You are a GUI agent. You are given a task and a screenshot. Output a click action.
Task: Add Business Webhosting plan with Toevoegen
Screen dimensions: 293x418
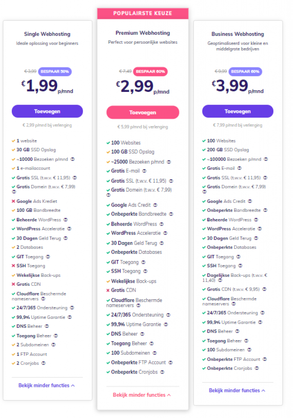238,111
